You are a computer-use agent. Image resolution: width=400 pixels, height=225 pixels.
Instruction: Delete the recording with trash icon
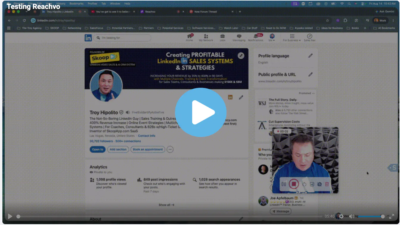(x=327, y=184)
